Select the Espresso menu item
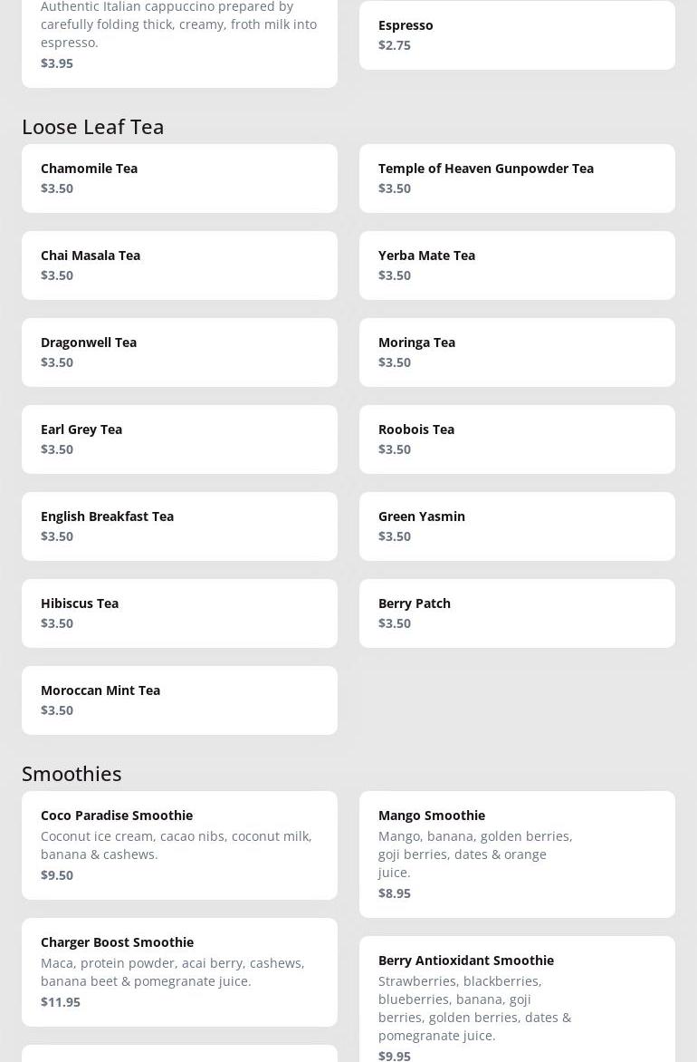This screenshot has width=697, height=1062. (x=517, y=35)
